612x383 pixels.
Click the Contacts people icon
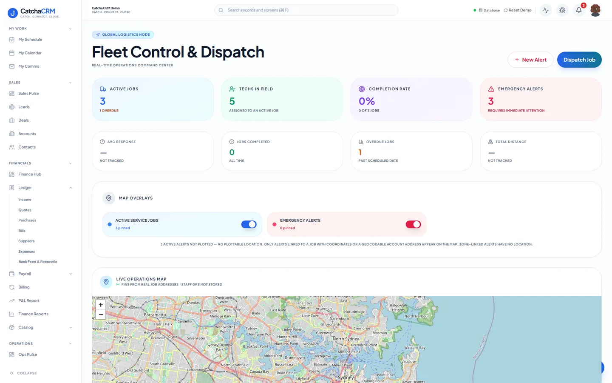pyautogui.click(x=12, y=147)
